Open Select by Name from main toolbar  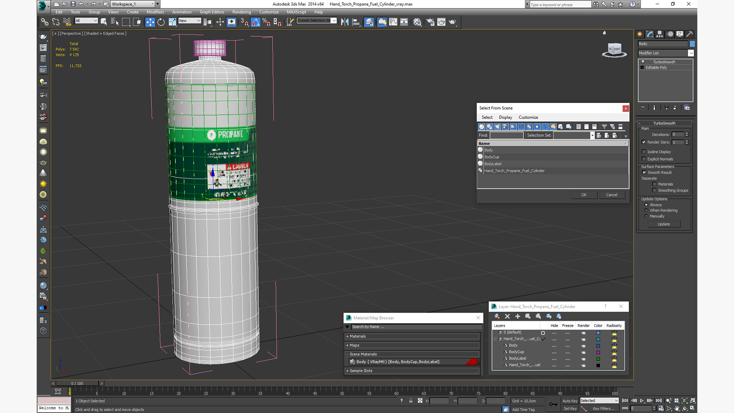[x=115, y=22]
